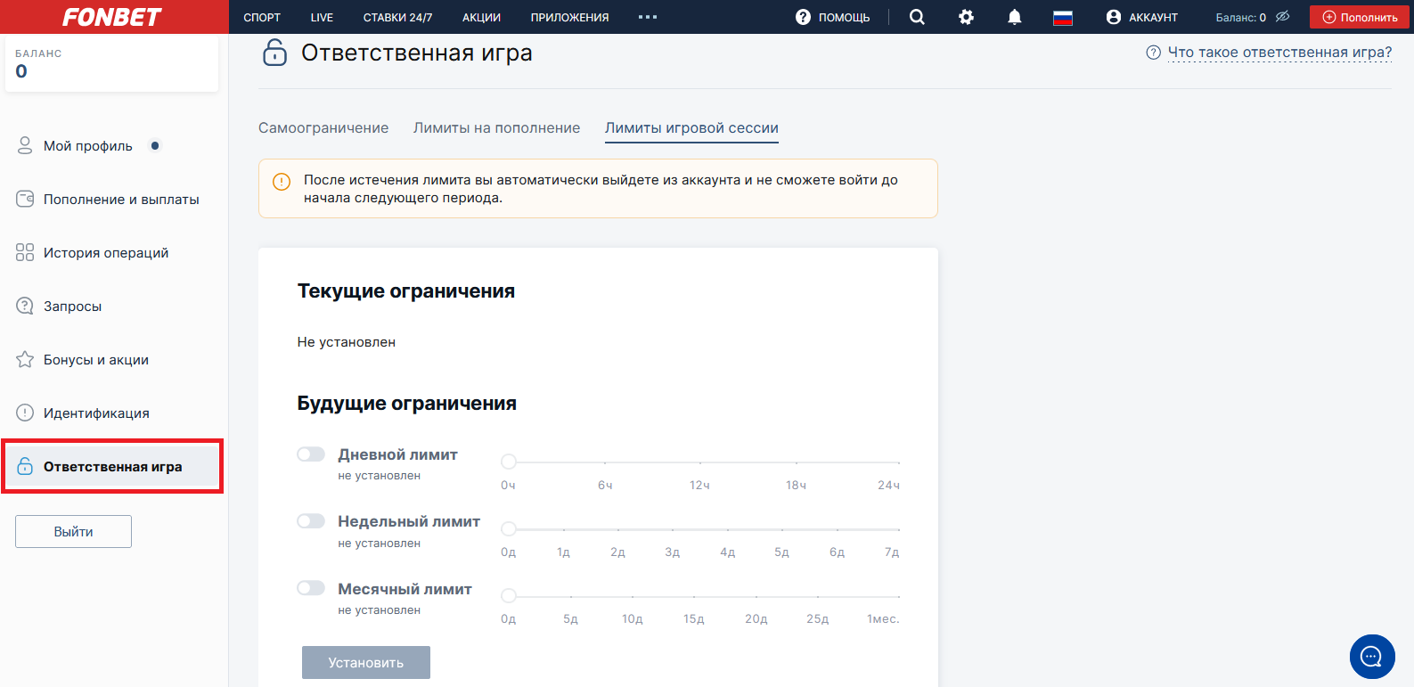
Task: Click the help question mark icon
Action: [x=803, y=17]
